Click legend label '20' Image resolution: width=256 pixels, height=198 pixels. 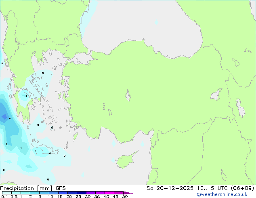69,196
